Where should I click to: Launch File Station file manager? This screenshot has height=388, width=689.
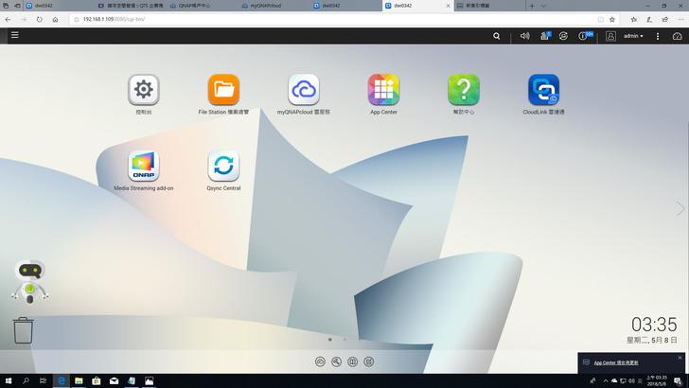(x=223, y=90)
